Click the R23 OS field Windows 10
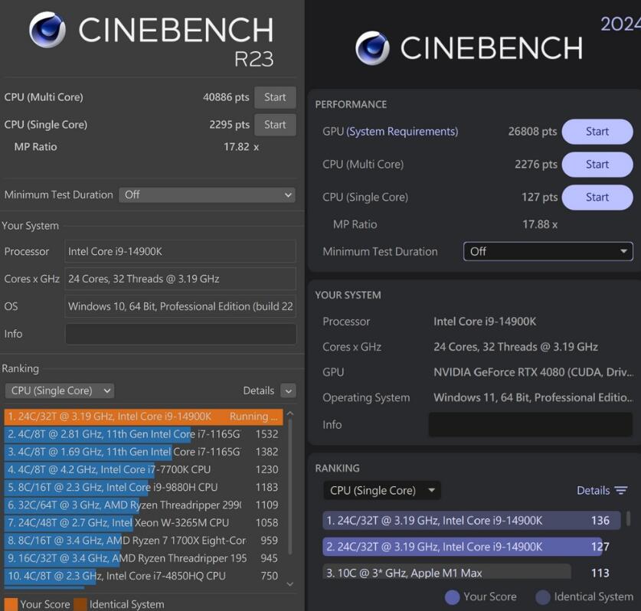This screenshot has width=641, height=611. (180, 306)
